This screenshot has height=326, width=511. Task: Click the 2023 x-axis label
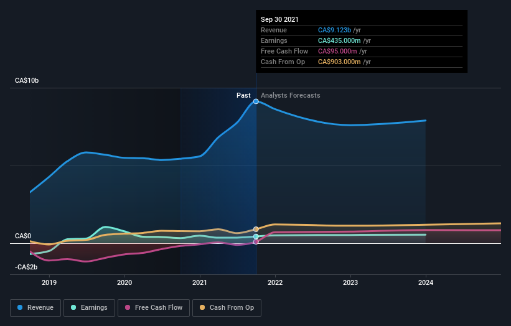click(x=350, y=282)
